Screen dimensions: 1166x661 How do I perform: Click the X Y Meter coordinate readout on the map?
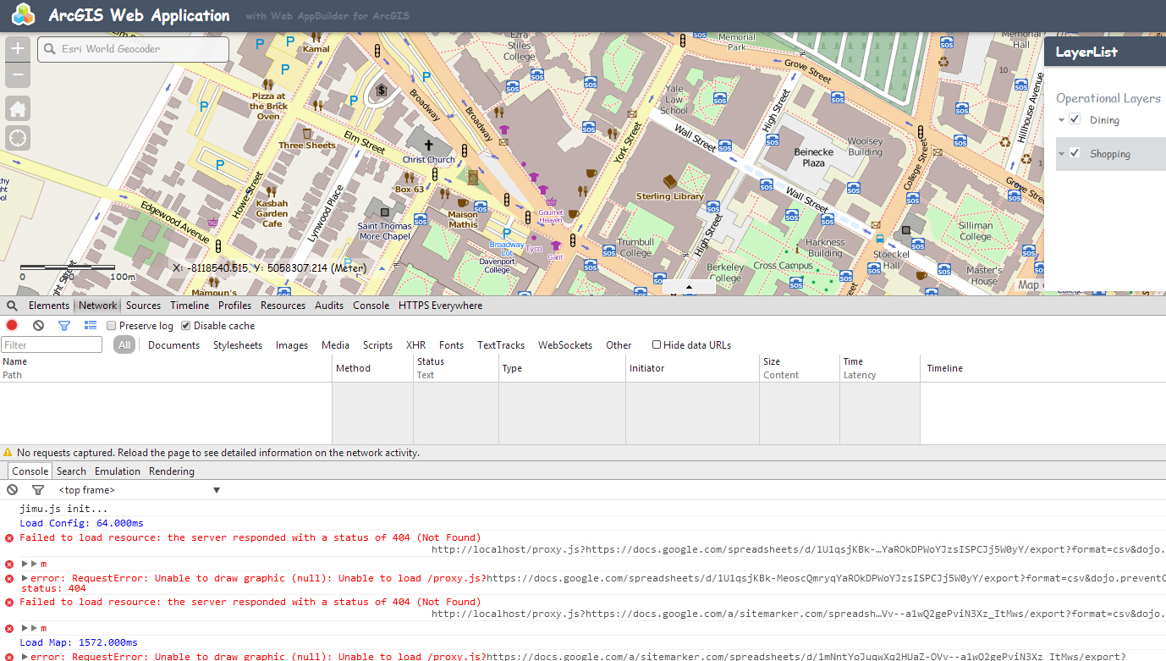270,268
